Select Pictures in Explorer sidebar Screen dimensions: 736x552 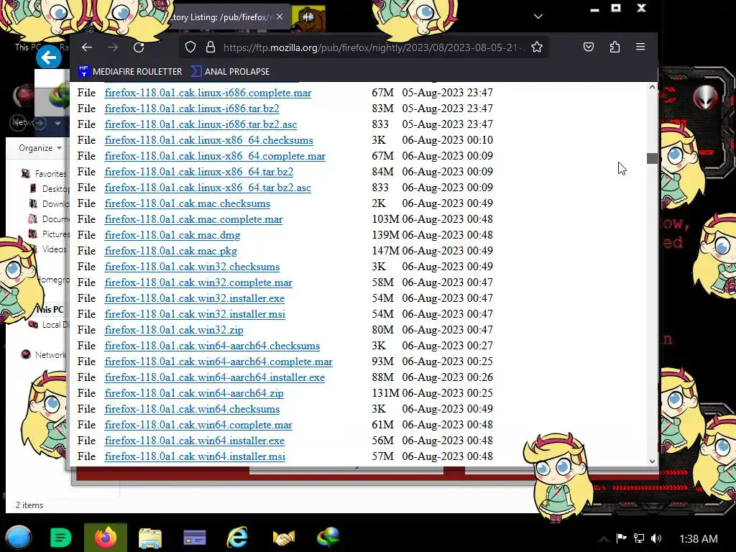tap(49, 234)
